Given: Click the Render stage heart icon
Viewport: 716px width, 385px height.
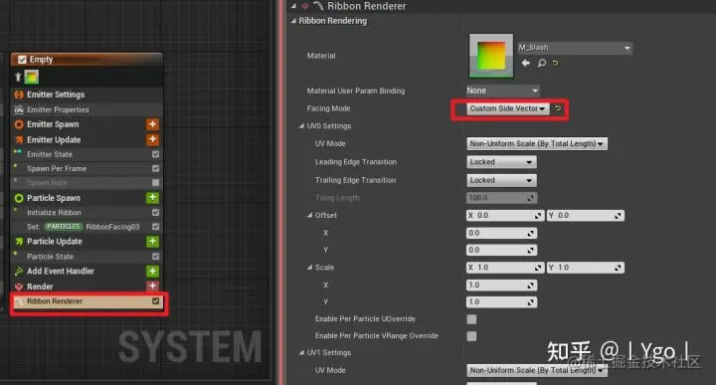Looking at the screenshot, I should (x=19, y=287).
